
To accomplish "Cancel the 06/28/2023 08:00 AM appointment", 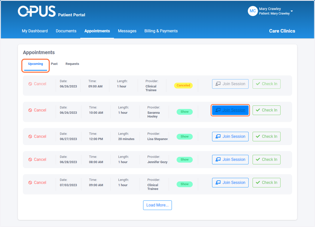I will coord(37,160).
